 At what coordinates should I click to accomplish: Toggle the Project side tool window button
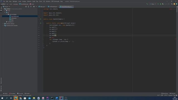pos(1,9)
